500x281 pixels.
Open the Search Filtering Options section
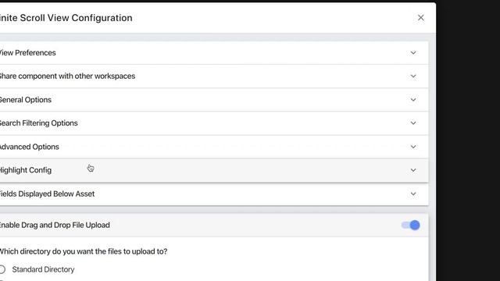(214, 123)
